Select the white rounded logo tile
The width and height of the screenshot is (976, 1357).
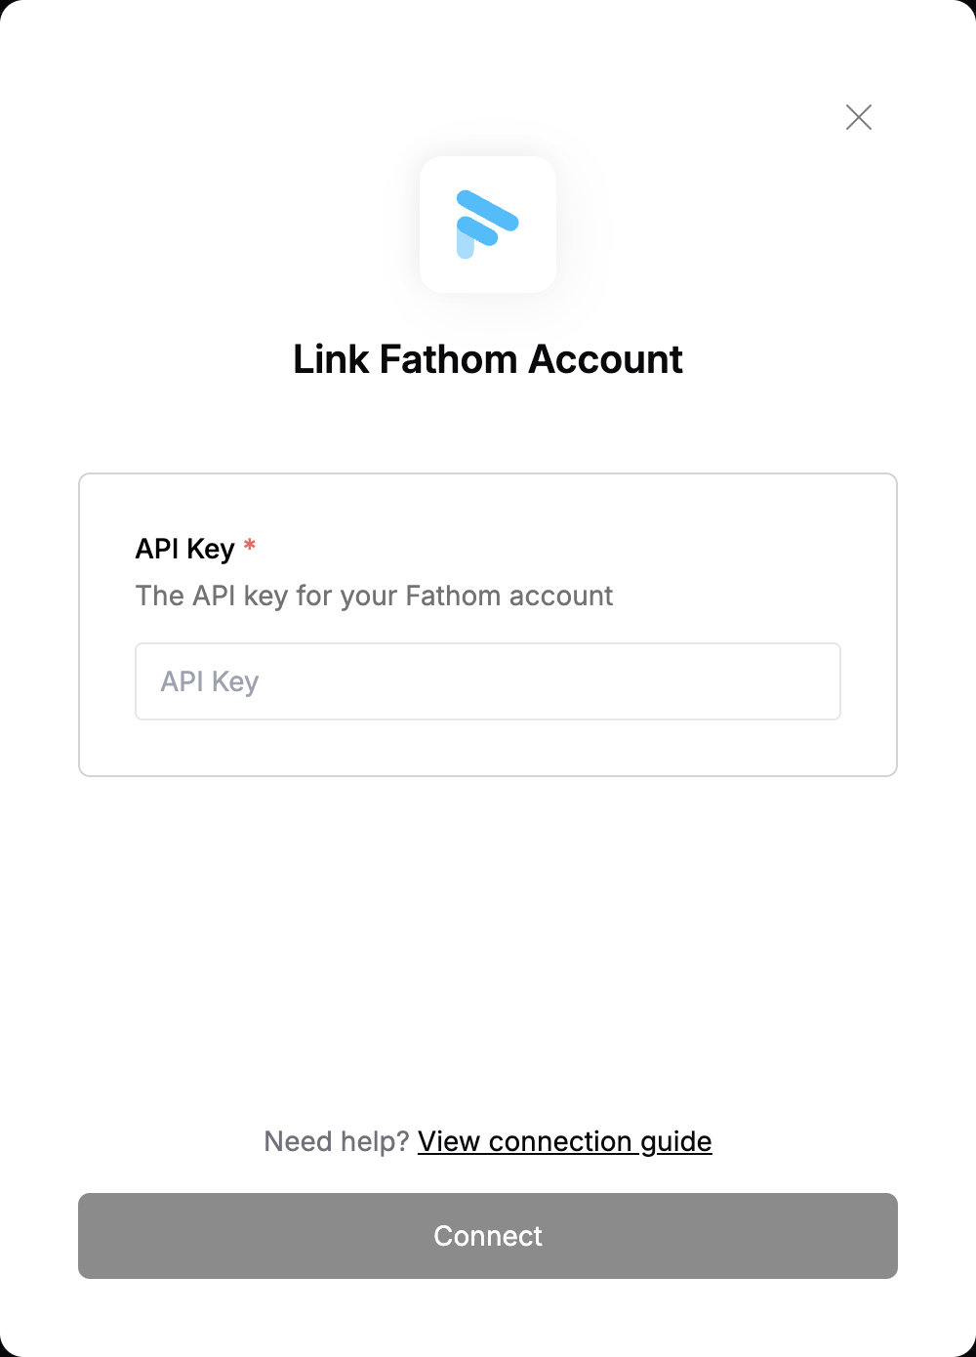pyautogui.click(x=488, y=225)
